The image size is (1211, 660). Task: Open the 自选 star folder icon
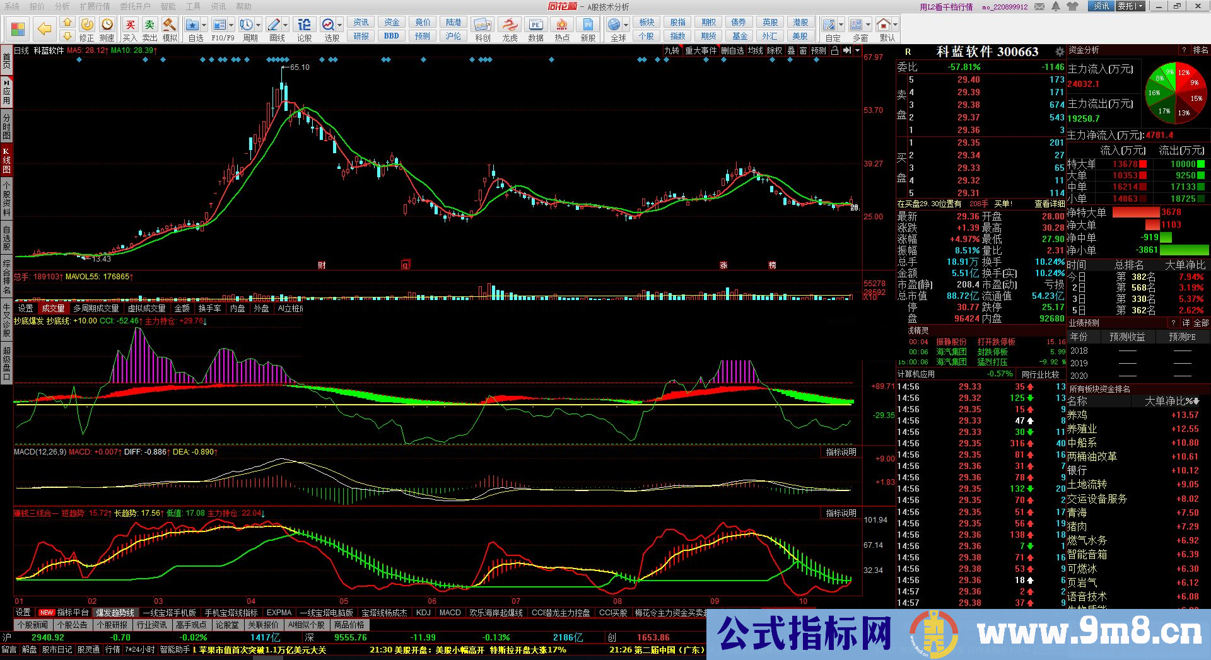point(193,25)
